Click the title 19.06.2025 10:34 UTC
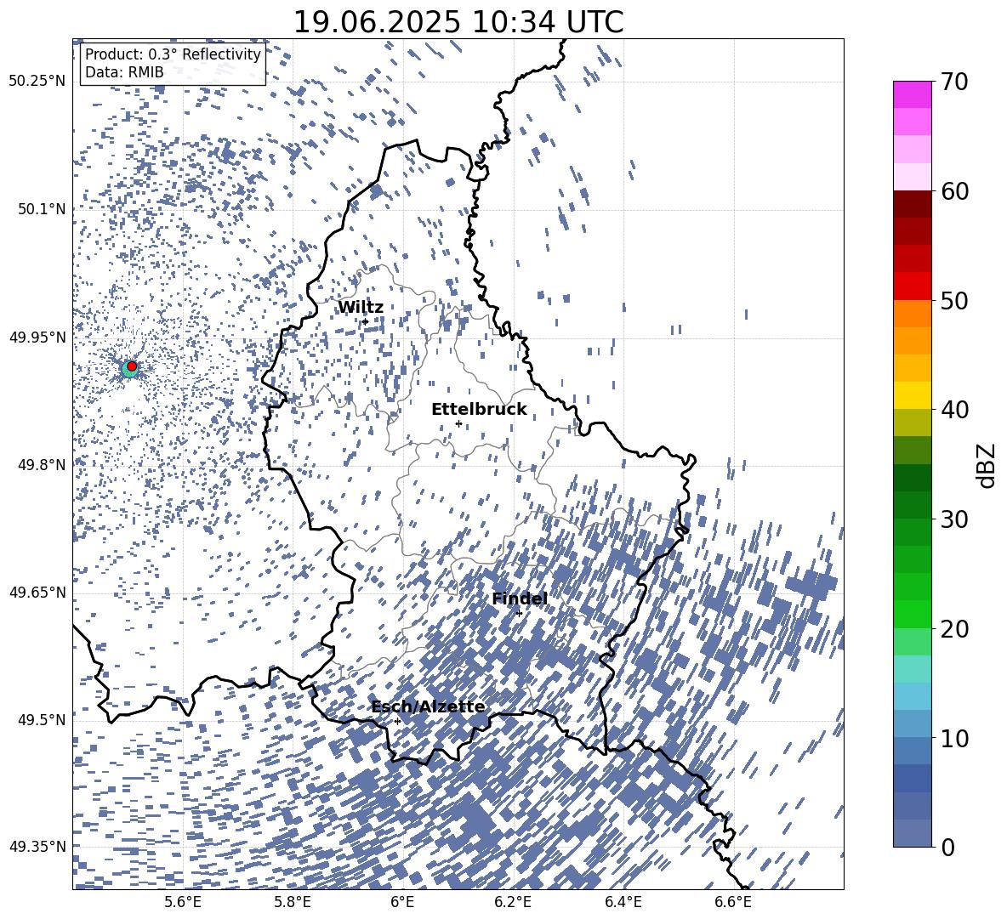Image resolution: width=1007 pixels, height=919 pixels. pos(458,22)
